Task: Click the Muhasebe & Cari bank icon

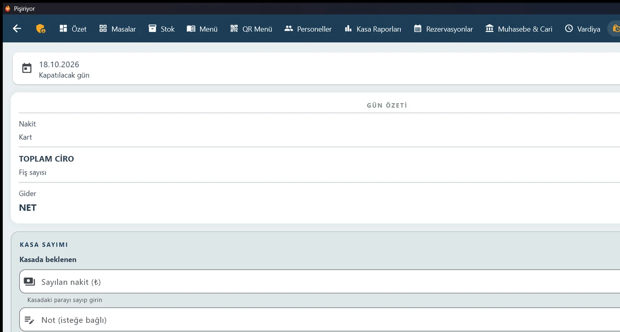Action: 489,29
